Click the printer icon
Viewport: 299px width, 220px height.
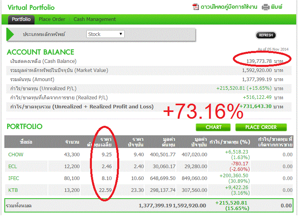(x=265, y=7)
